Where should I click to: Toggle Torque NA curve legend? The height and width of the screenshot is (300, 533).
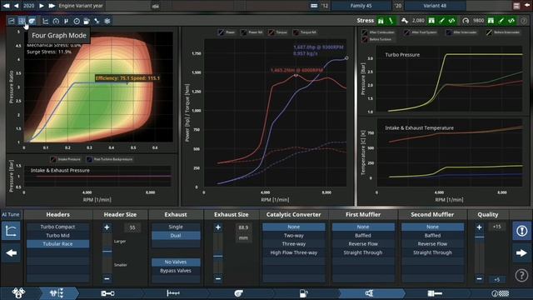[305, 32]
